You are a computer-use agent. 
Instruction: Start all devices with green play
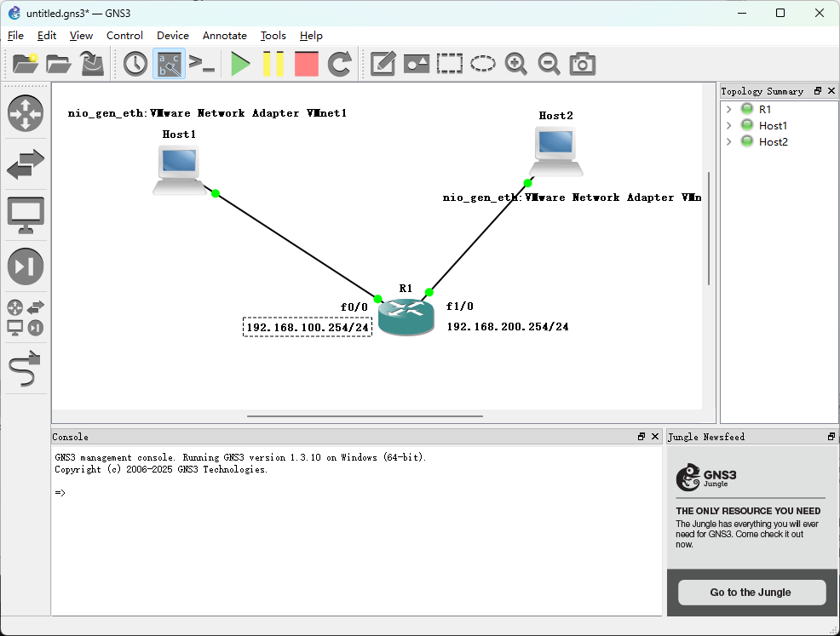(240, 64)
